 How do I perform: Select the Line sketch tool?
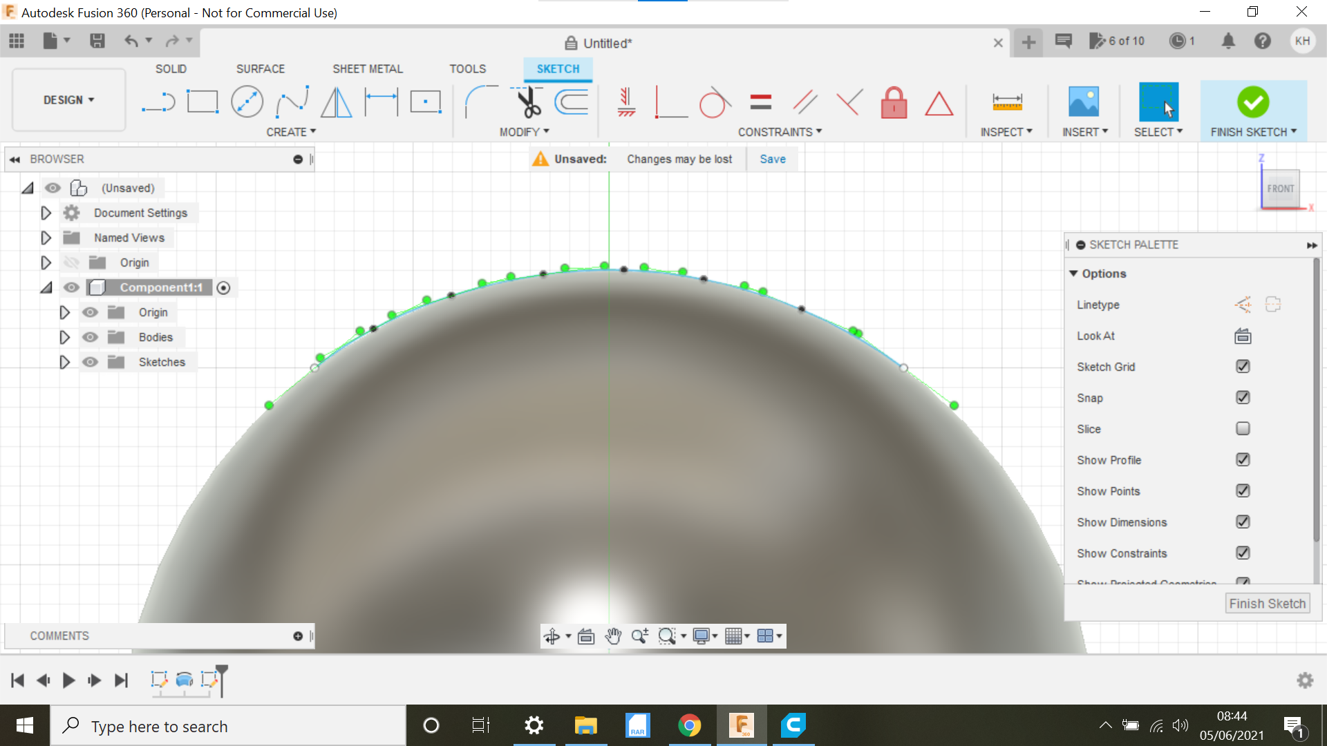tap(158, 101)
